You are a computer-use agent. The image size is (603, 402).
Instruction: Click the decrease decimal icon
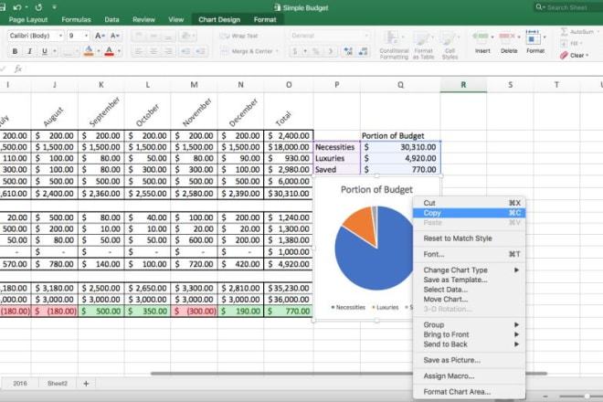[363, 51]
